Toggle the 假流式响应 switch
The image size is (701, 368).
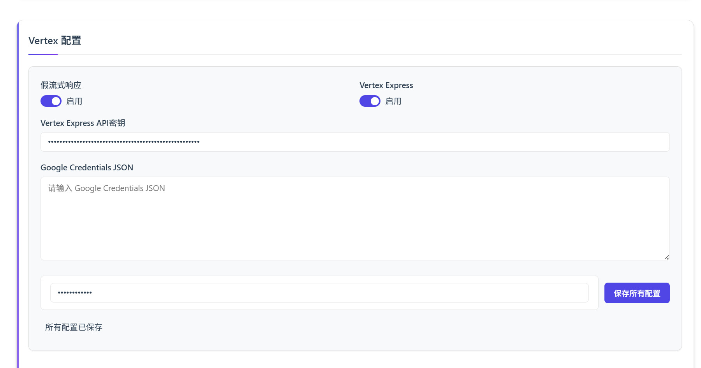tap(51, 101)
